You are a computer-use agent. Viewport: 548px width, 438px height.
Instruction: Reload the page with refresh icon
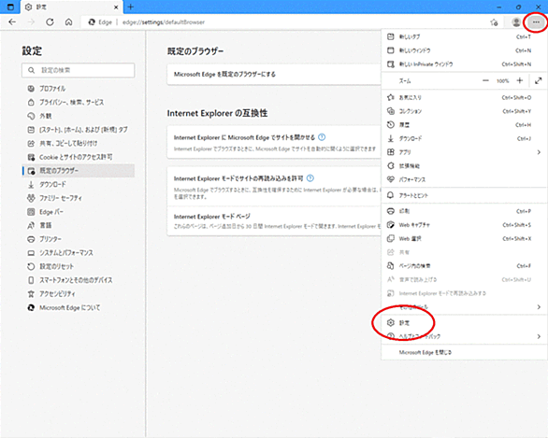point(50,22)
